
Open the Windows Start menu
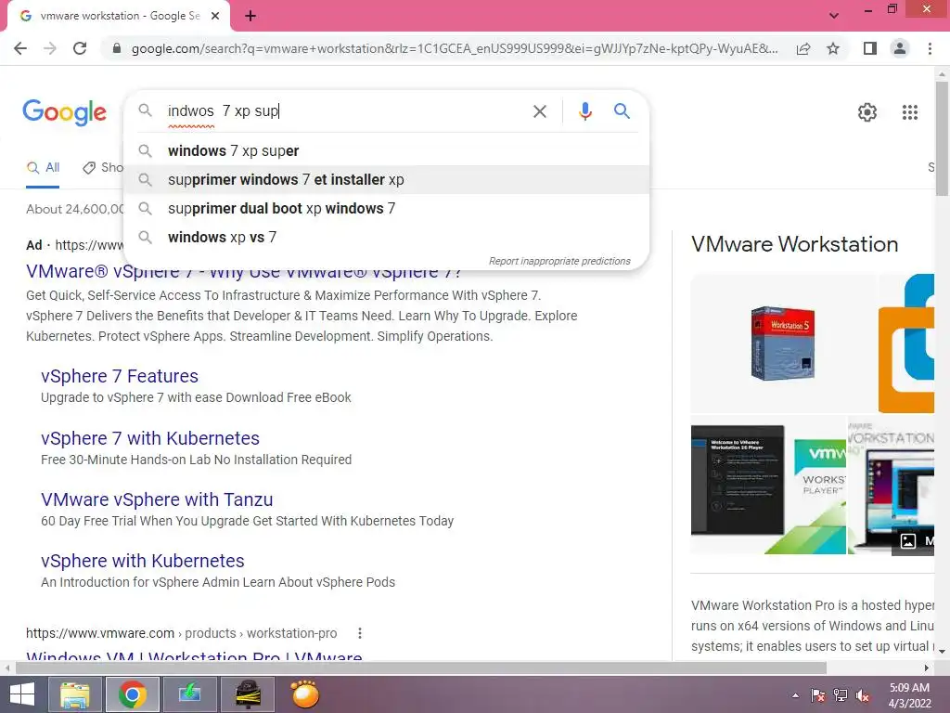click(x=22, y=694)
